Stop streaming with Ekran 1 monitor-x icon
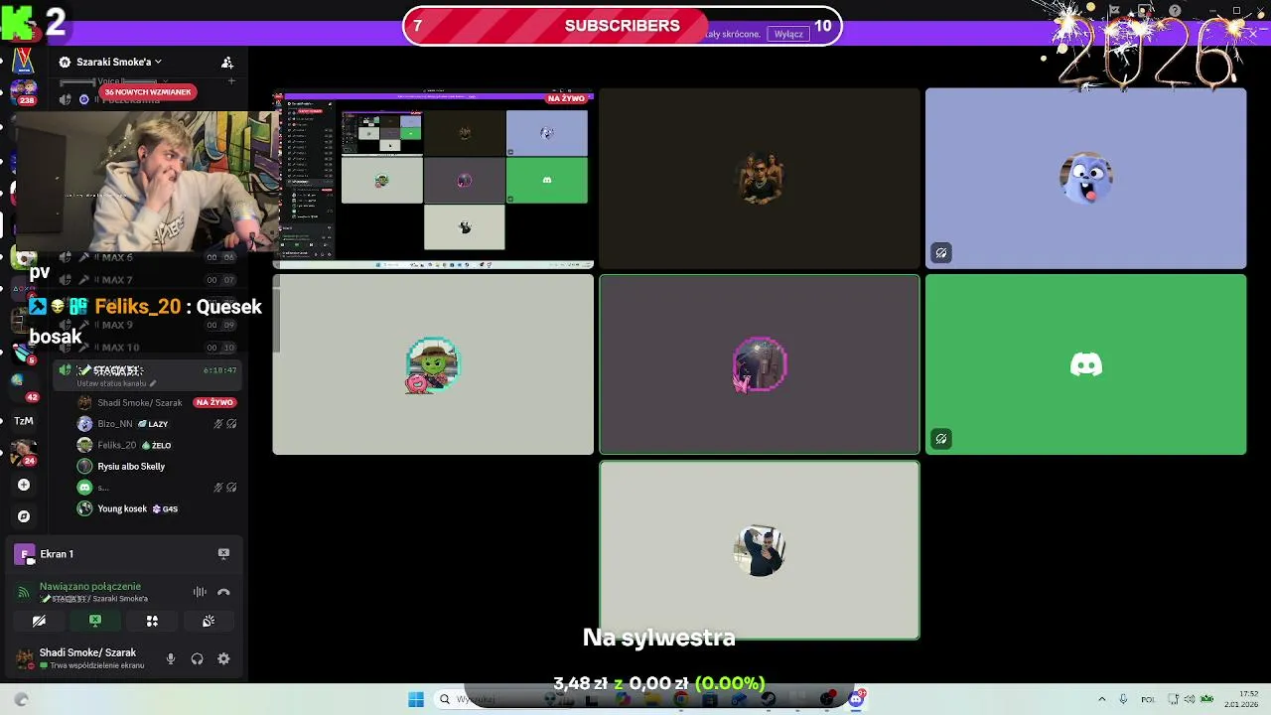1271x715 pixels. point(223,554)
